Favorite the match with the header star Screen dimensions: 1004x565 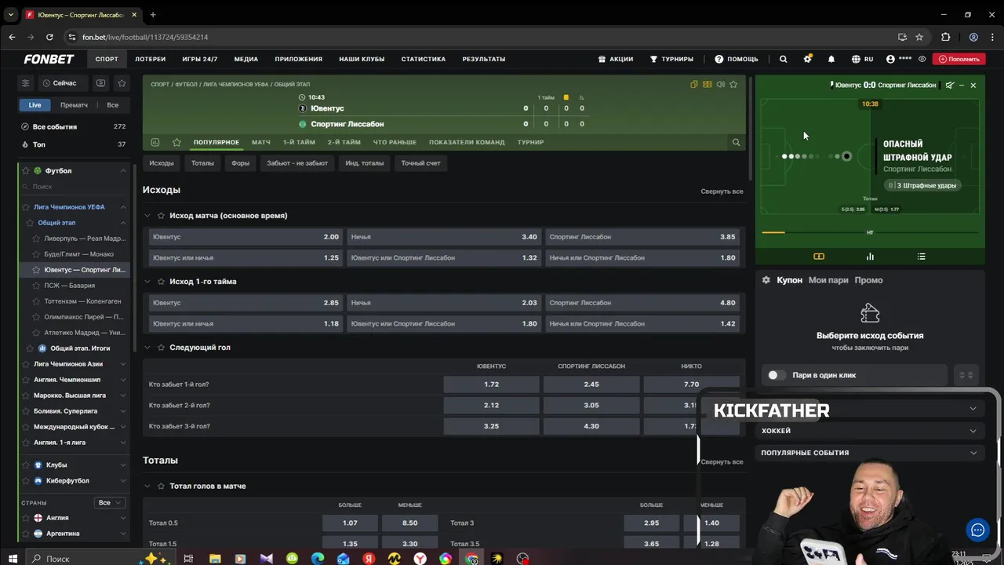tap(733, 84)
